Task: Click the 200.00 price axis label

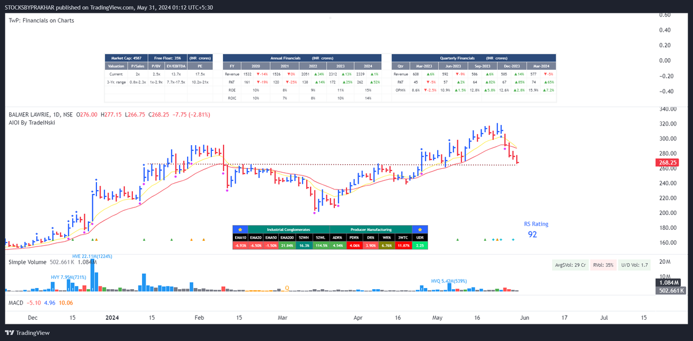Action: coord(667,213)
